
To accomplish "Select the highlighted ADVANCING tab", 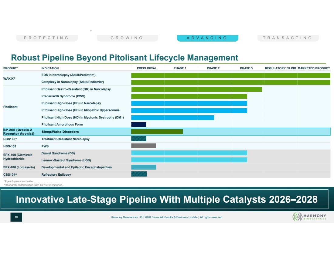I will (208, 38).
